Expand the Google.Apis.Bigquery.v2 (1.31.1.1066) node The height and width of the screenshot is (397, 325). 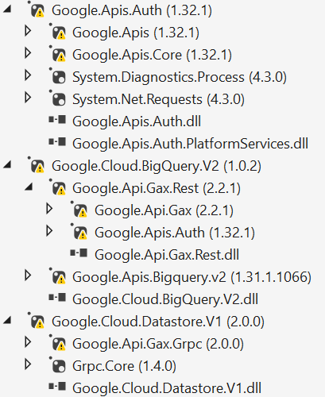click(x=28, y=276)
